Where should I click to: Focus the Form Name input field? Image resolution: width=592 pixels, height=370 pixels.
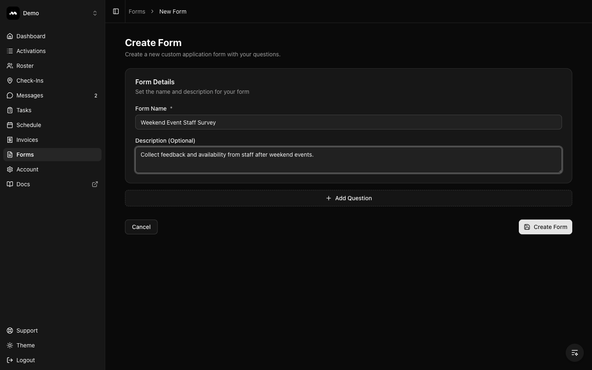tap(348, 122)
